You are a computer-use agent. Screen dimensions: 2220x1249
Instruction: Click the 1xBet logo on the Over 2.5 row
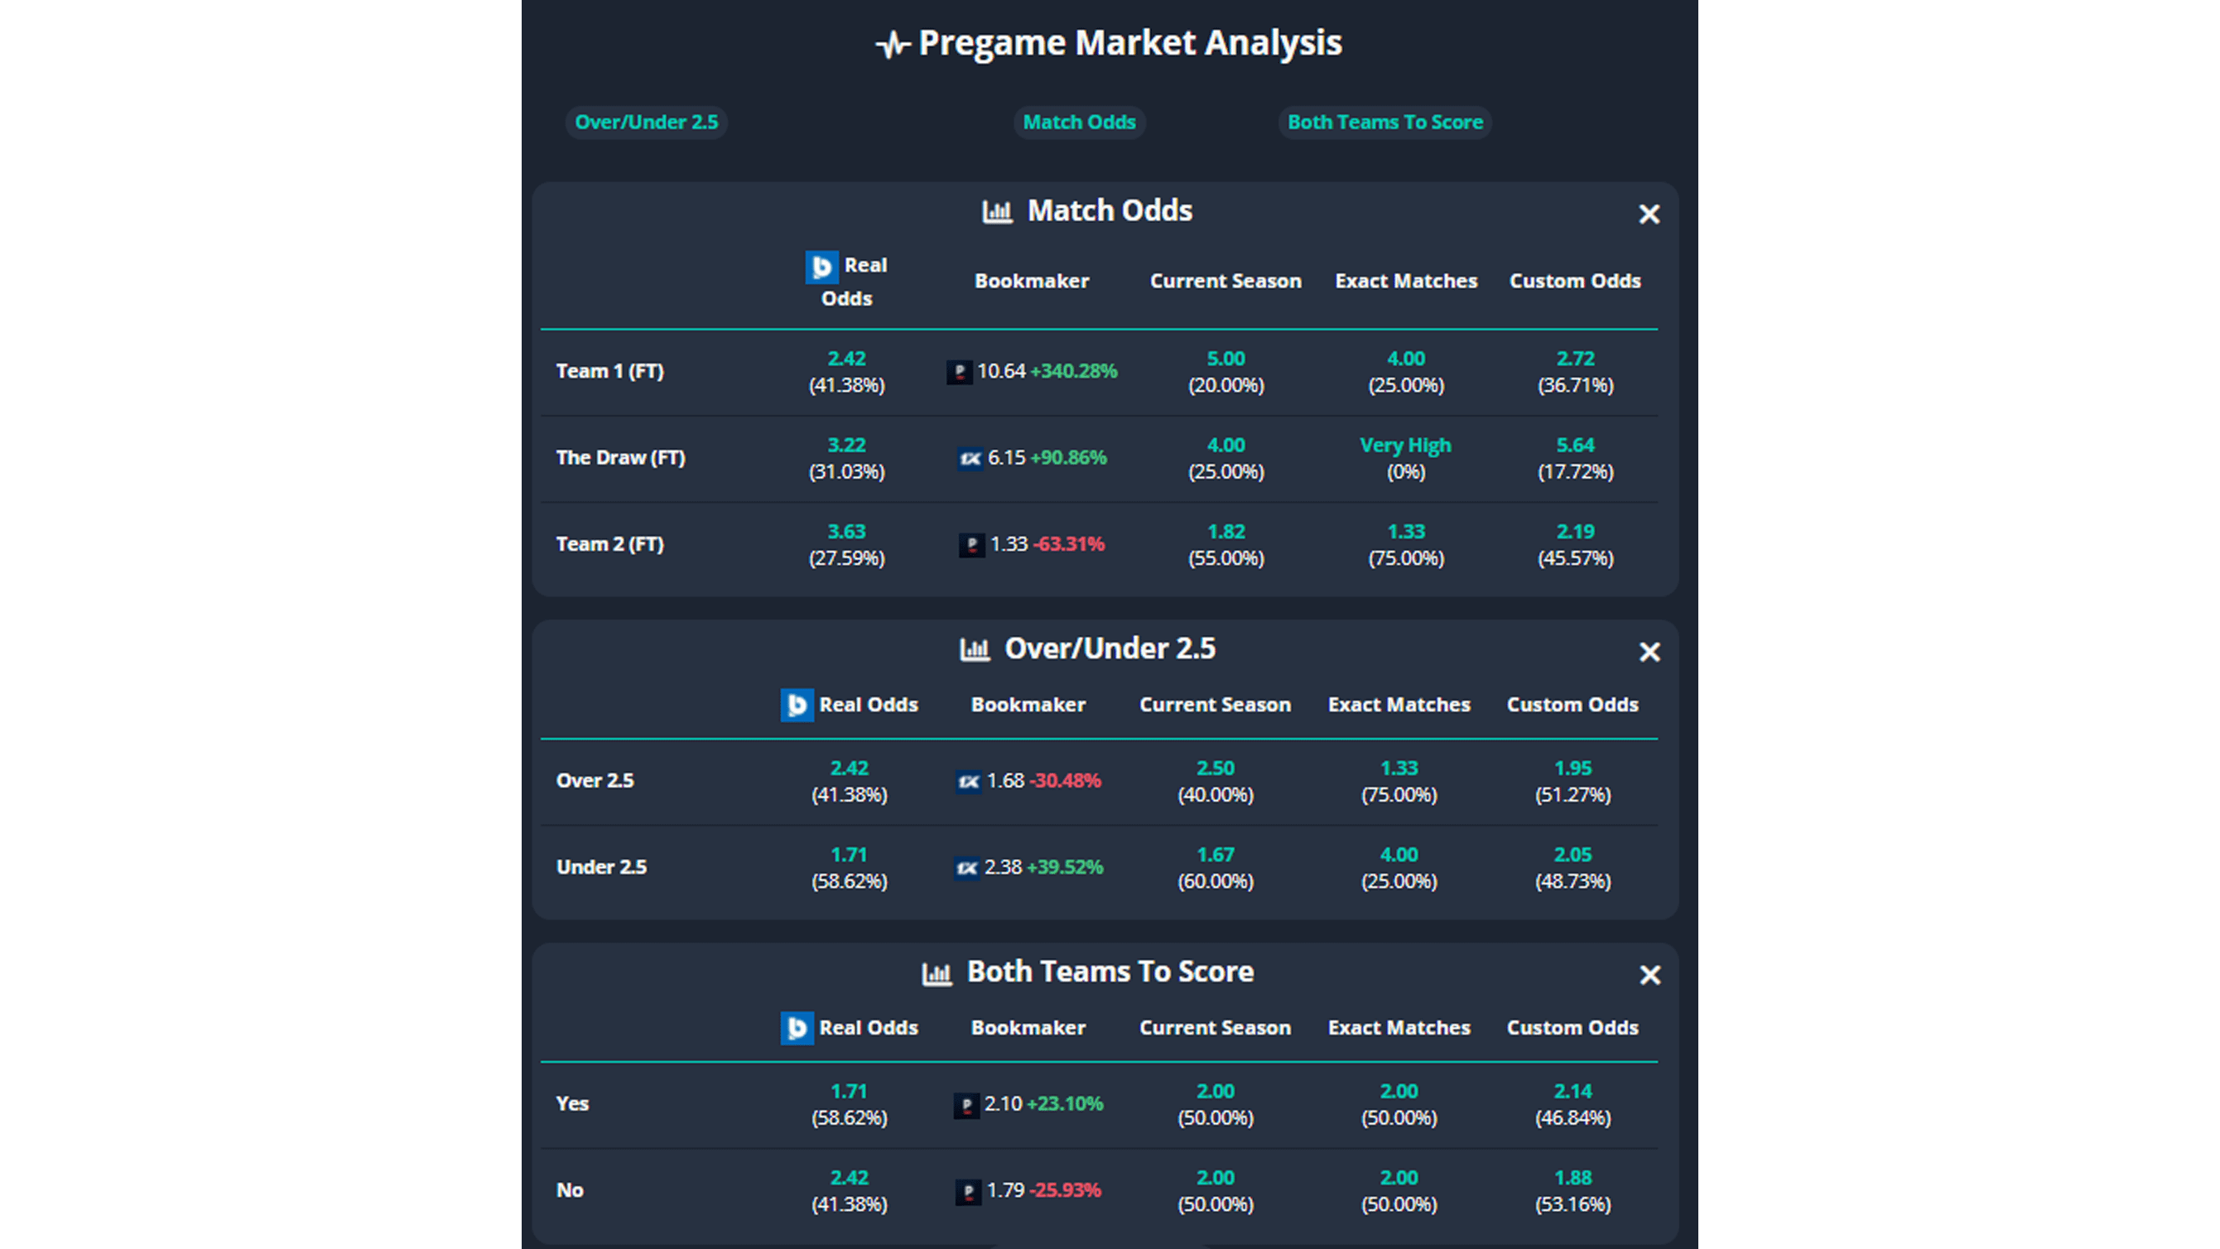point(967,781)
